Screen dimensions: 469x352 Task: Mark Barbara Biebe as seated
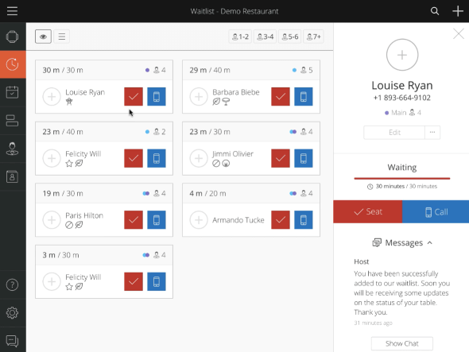[281, 97]
